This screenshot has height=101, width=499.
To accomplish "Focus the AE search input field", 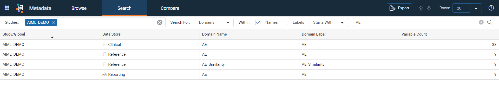I will [416, 22].
